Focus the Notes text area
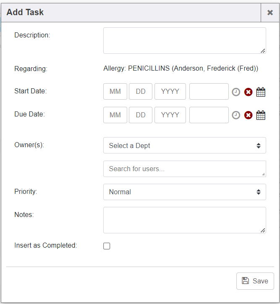 click(184, 220)
